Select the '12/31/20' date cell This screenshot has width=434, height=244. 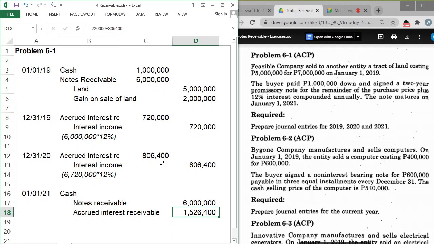coord(36,156)
